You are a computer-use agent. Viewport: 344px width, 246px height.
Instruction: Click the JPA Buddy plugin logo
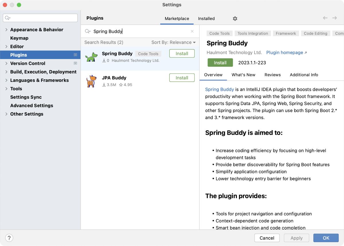pos(91,81)
